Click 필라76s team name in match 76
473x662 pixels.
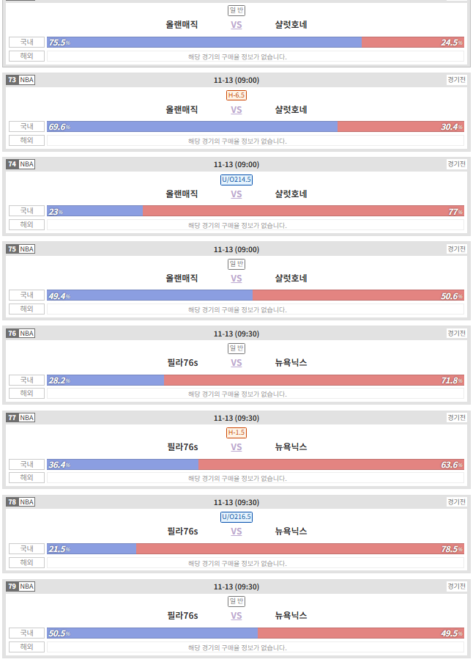click(182, 363)
